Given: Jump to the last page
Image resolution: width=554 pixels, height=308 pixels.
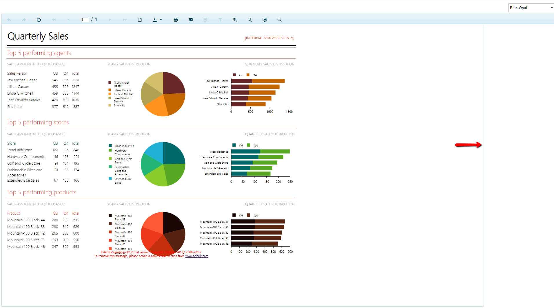Looking at the screenshot, I should (x=125, y=20).
